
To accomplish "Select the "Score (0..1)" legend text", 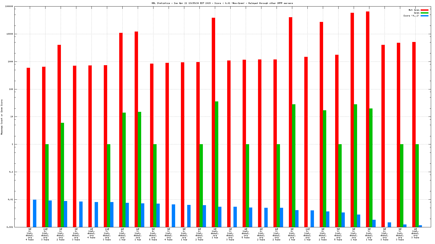I will click(x=411, y=16).
